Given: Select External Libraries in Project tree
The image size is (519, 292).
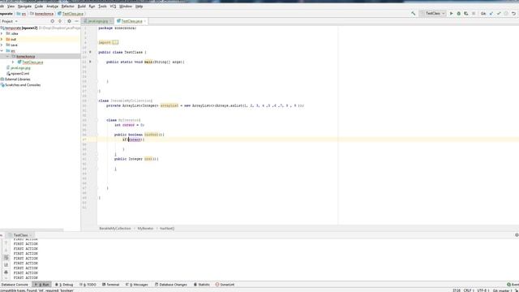Looking at the screenshot, I should tap(18, 79).
